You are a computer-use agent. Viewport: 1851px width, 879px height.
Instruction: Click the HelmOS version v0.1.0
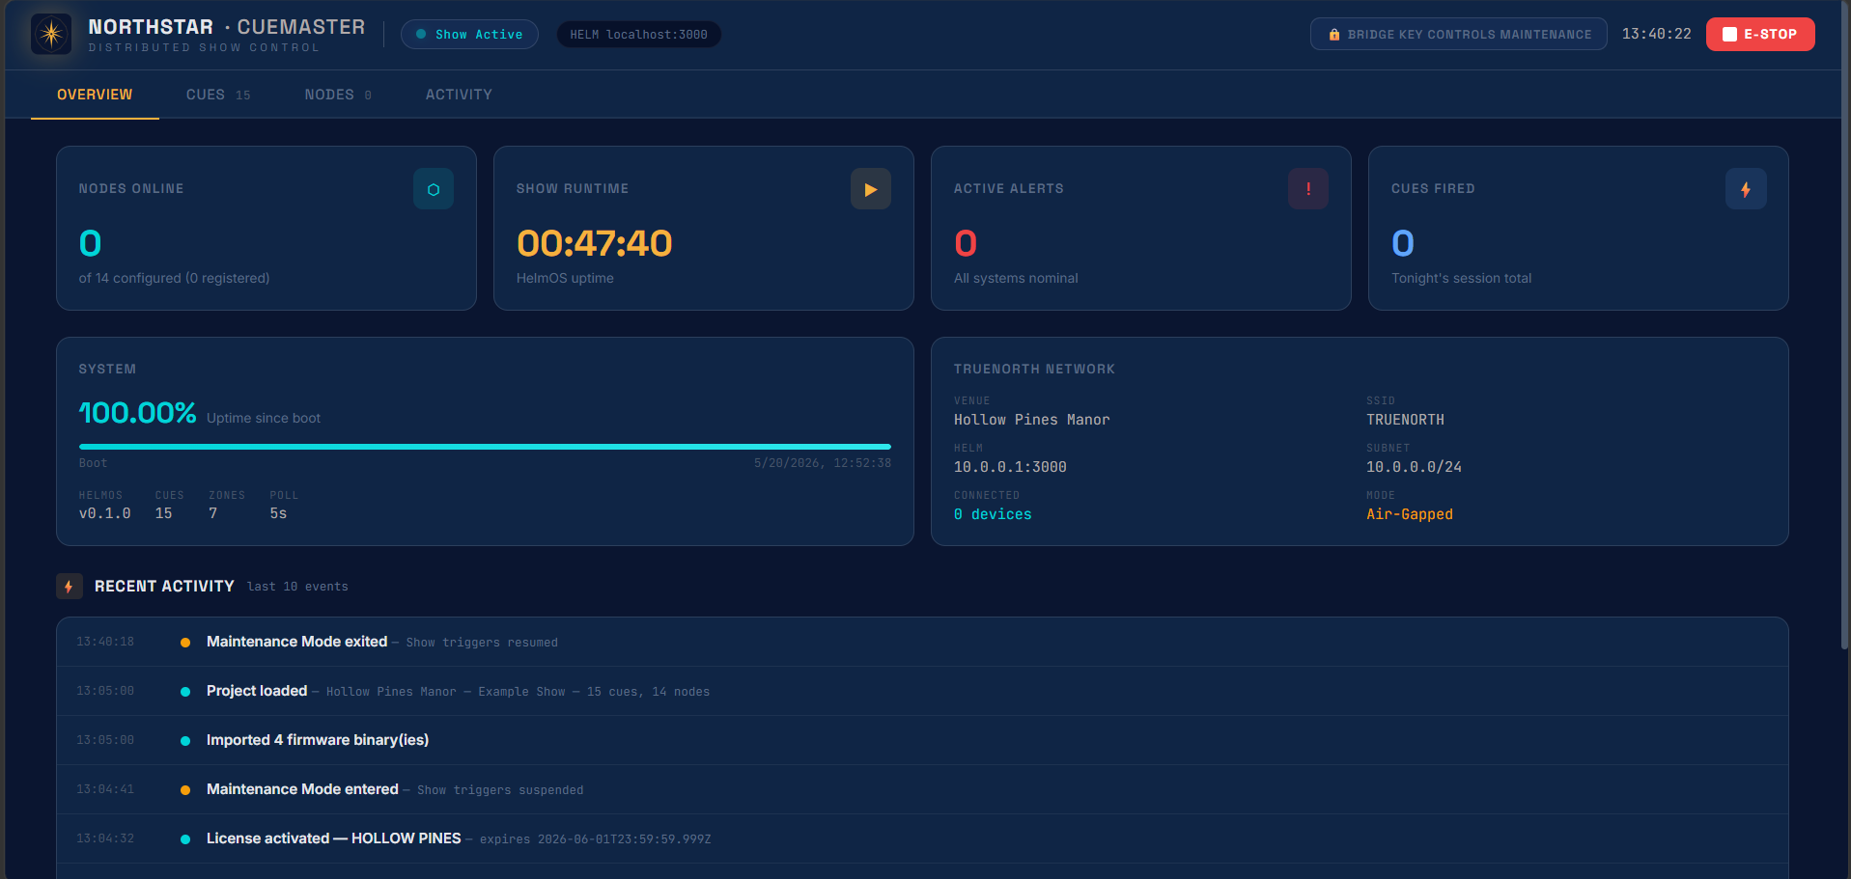click(x=104, y=513)
